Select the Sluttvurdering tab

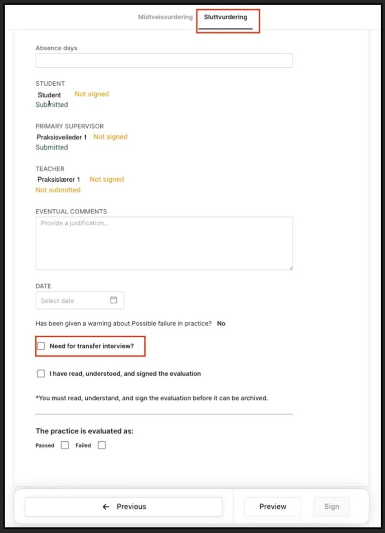coord(226,17)
